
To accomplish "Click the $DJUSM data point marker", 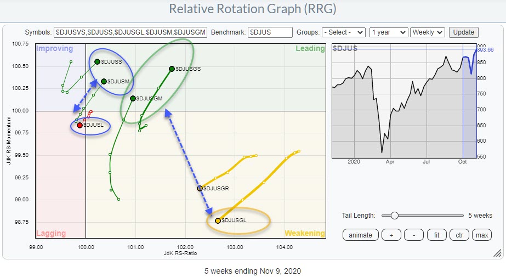I will tap(104, 81).
